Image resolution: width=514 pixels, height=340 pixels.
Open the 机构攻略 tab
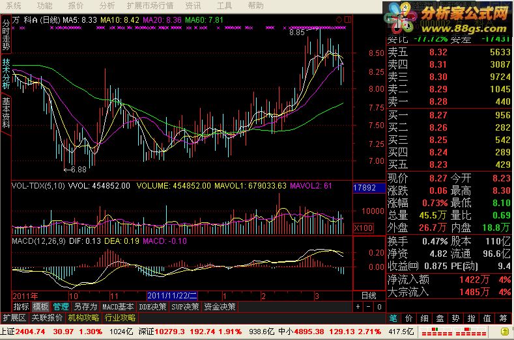83,318
